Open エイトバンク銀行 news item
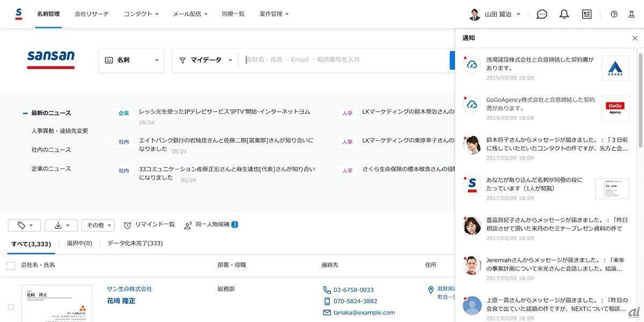The height and width of the screenshot is (322, 644). click(226, 145)
